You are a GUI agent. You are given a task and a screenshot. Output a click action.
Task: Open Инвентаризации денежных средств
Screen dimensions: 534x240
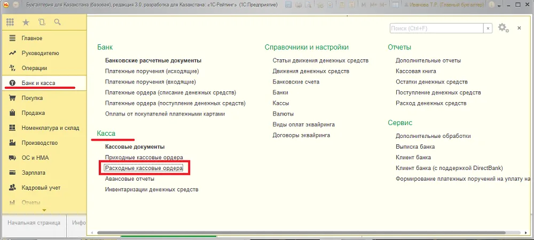coord(152,189)
